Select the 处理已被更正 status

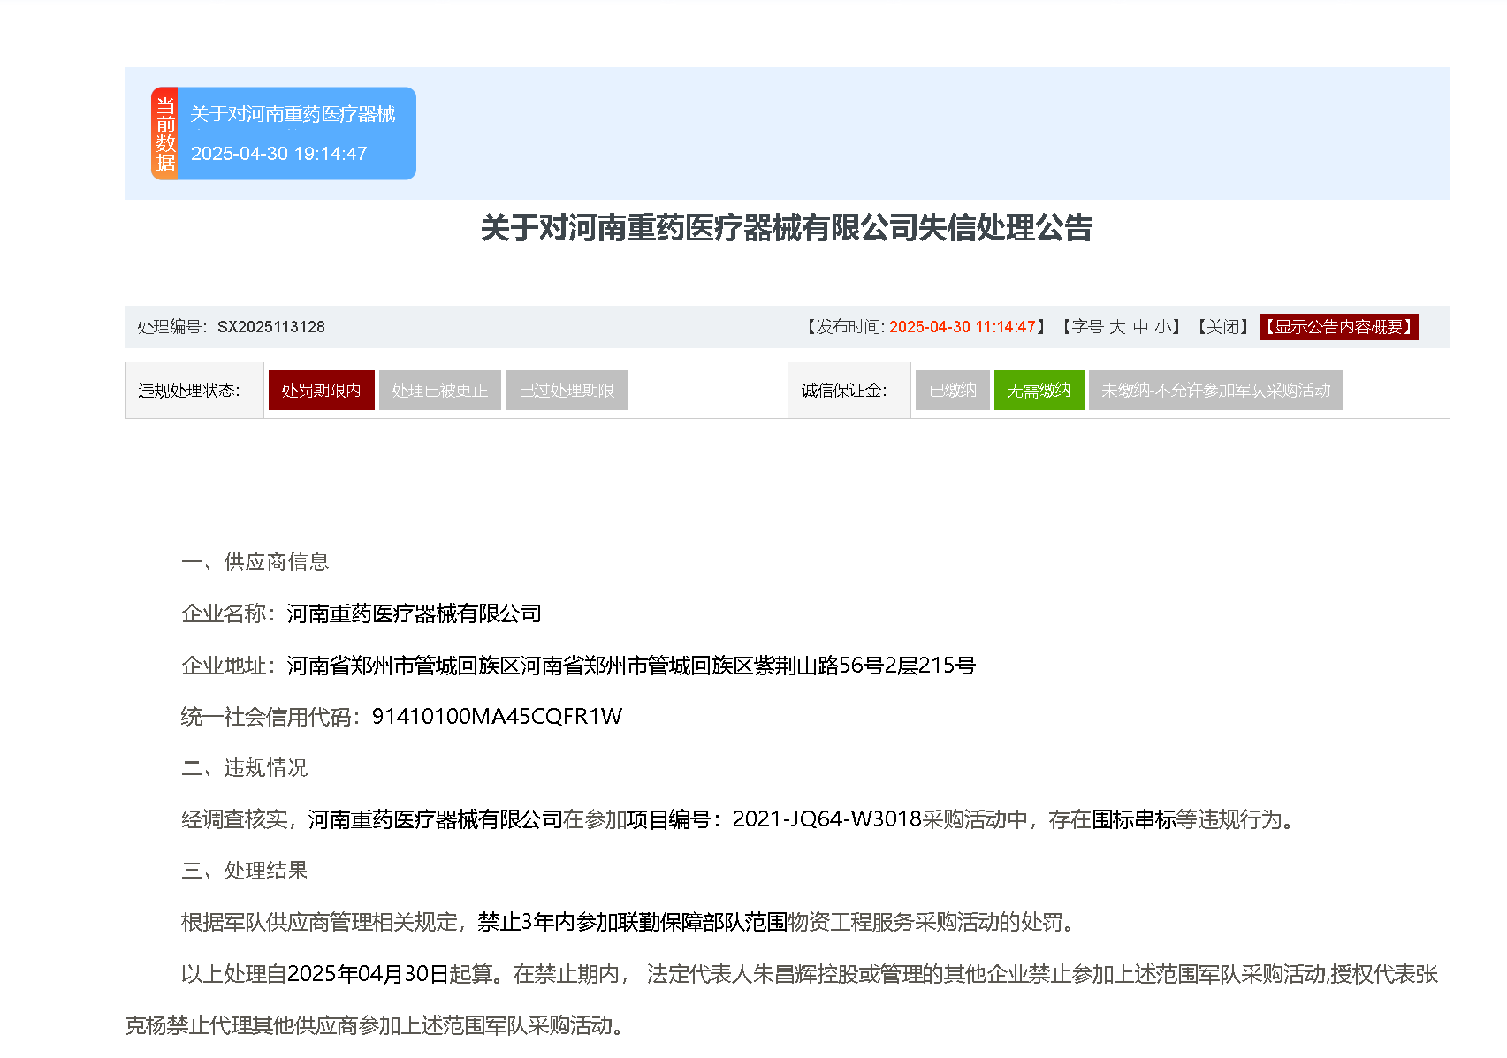click(439, 391)
